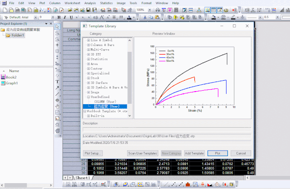Click the Paste clipboard icon
Viewport: 290px width, 189px height.
157,17
